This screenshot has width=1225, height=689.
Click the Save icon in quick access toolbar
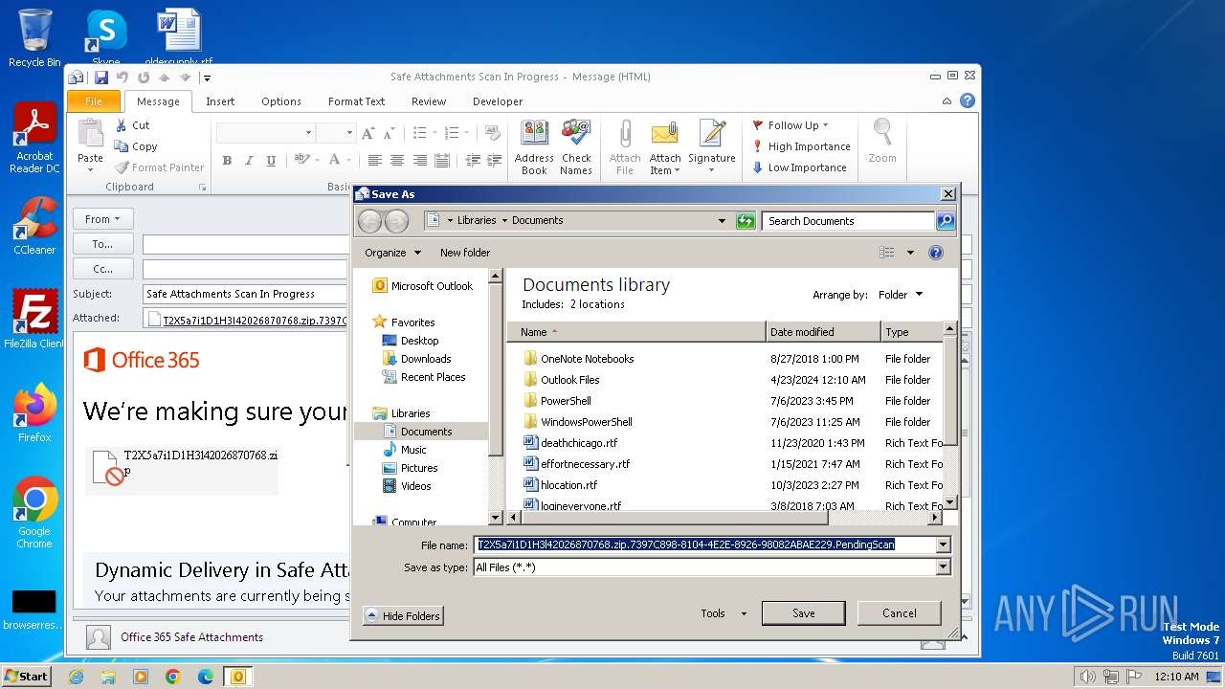coord(100,78)
